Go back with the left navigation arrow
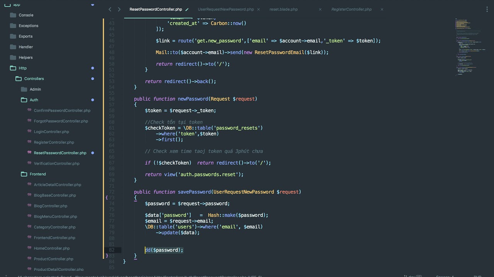This screenshot has height=277, width=494. pos(110,9)
